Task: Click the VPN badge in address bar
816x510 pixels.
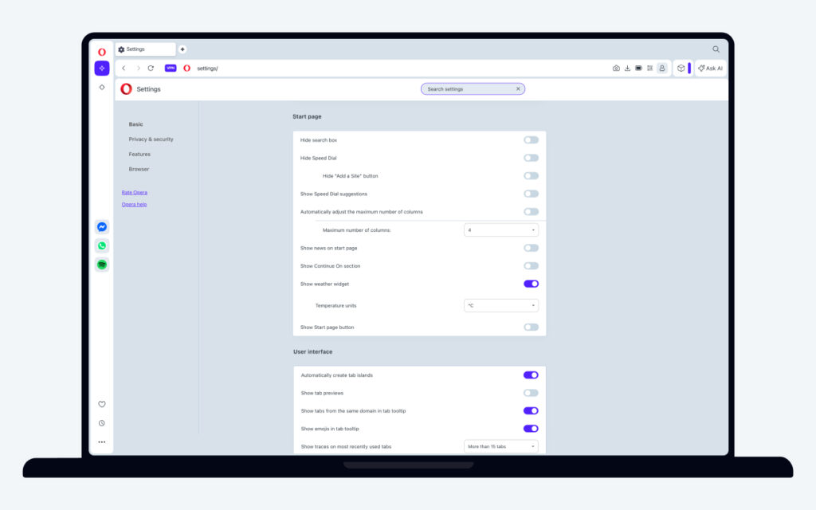Action: [x=171, y=69]
